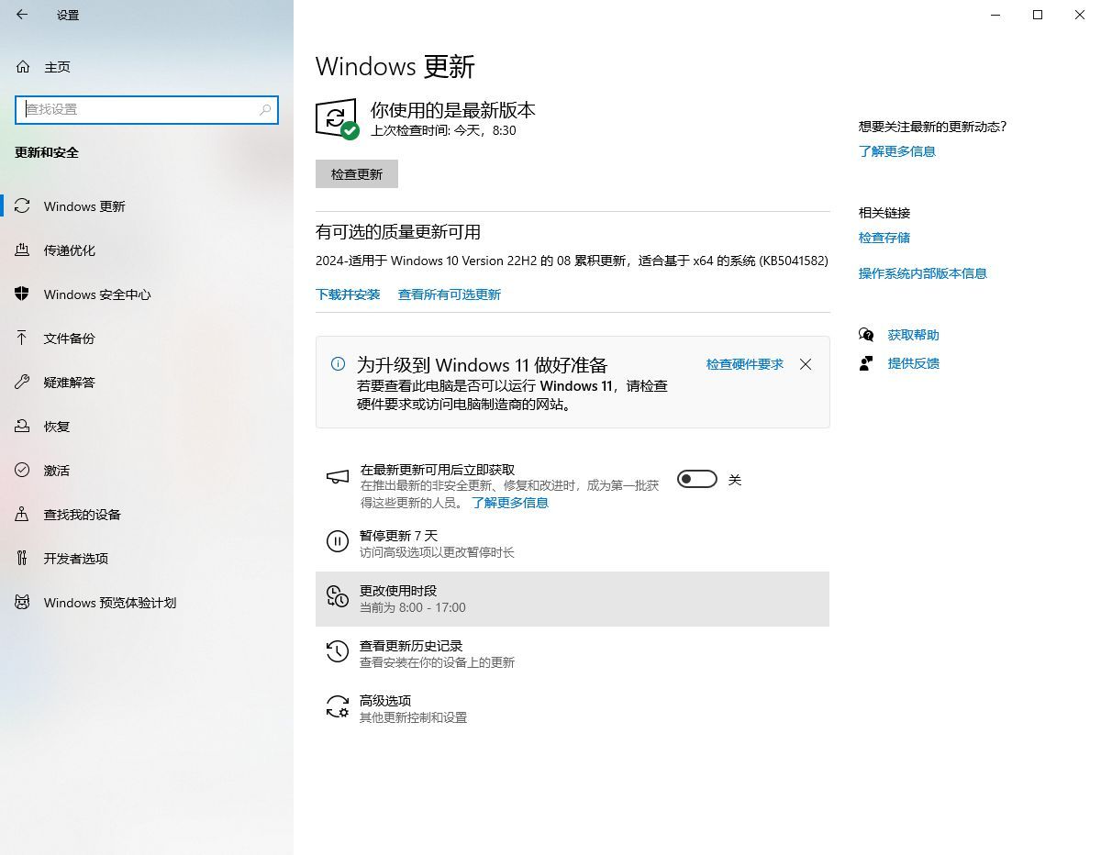Open the 激活 settings page
Image resolution: width=1101 pixels, height=855 pixels.
coord(147,471)
